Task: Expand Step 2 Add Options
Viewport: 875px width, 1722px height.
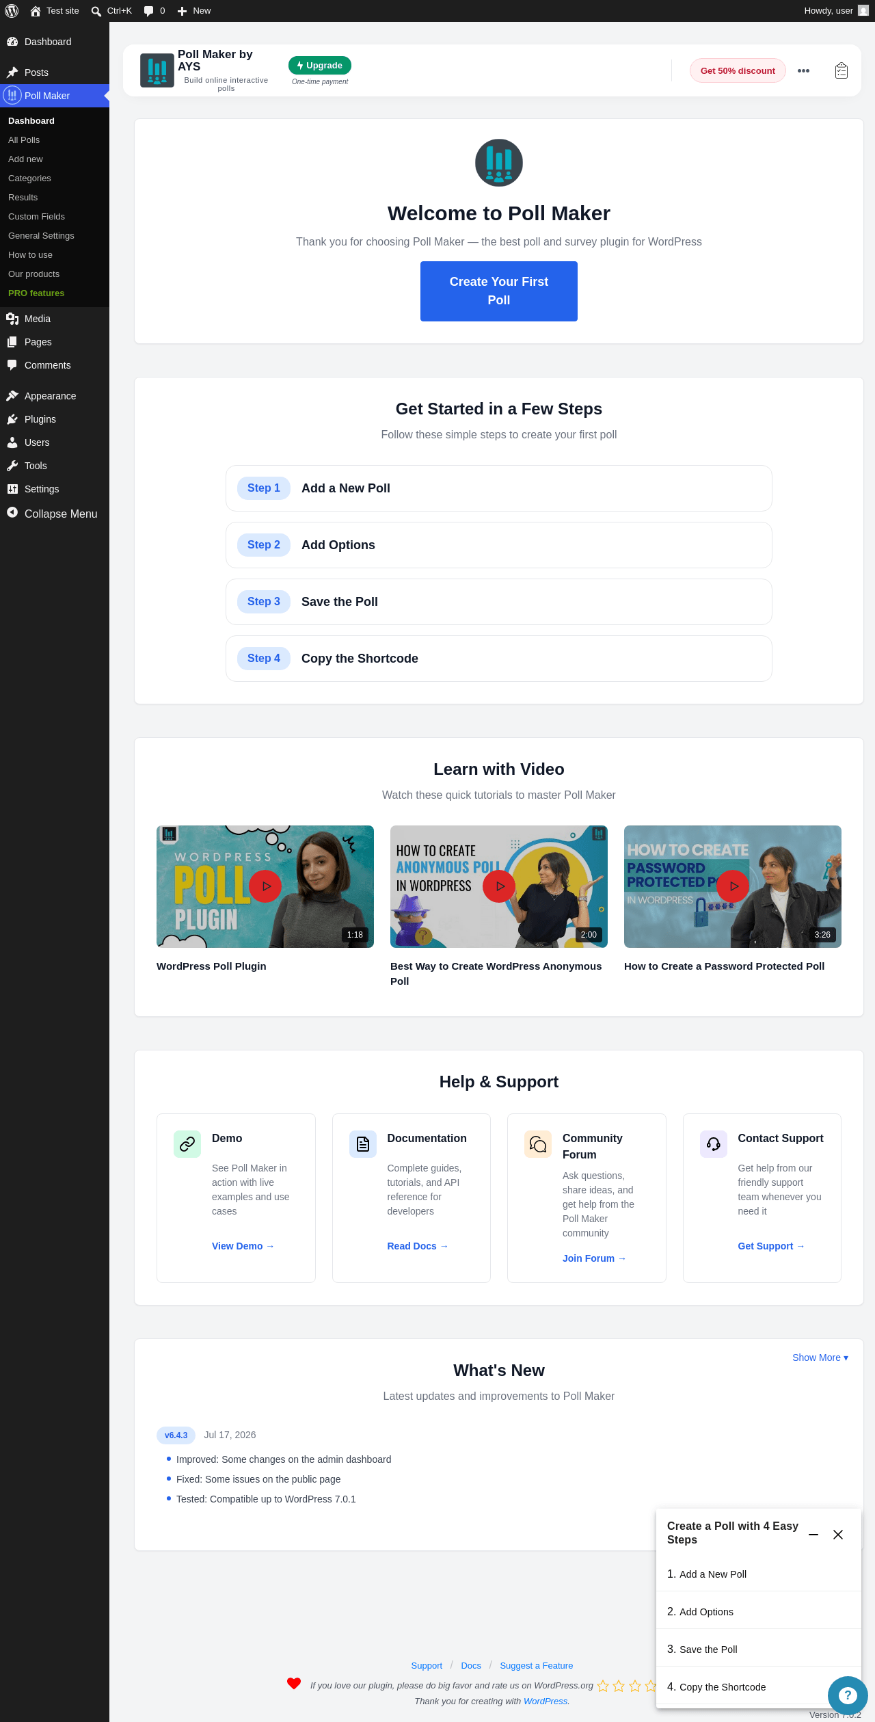Action: click(499, 545)
